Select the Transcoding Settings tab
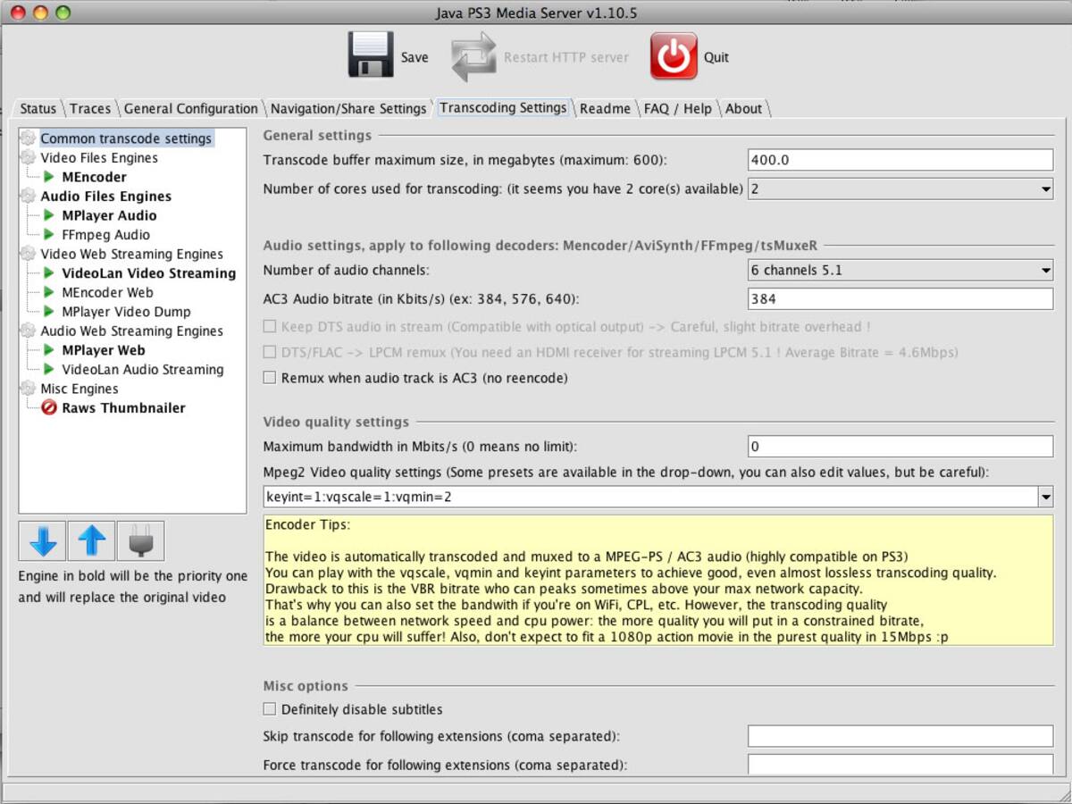Viewport: 1072px width, 804px height. pos(503,108)
